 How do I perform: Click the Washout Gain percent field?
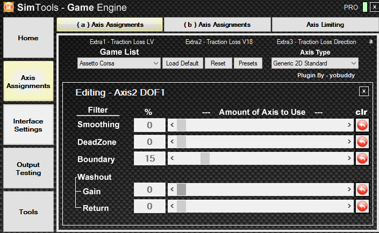(149, 190)
